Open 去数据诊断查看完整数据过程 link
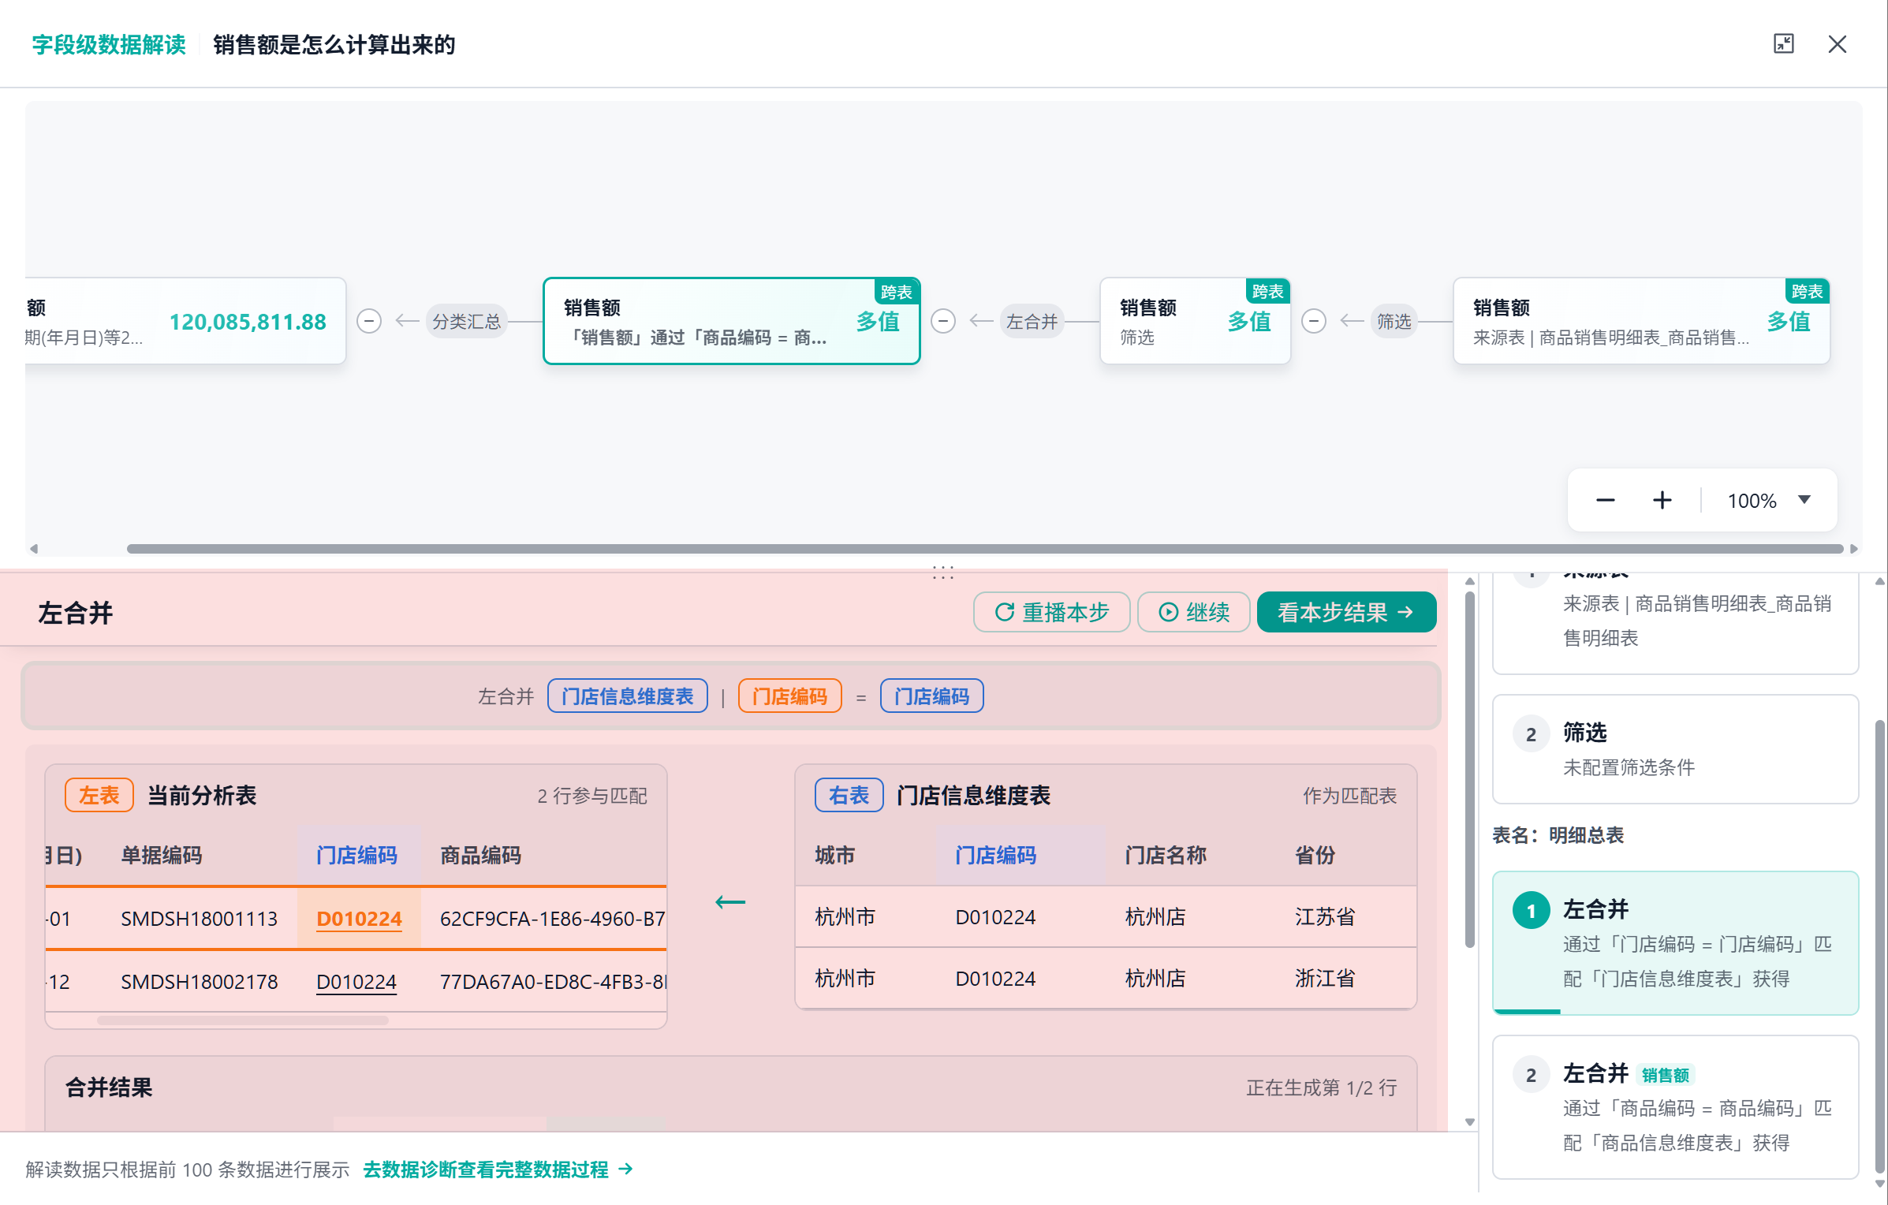 point(498,1170)
